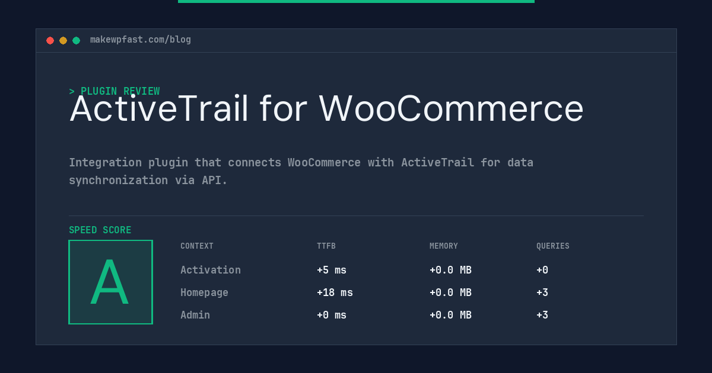Click the 'MEMORY' column header
The image size is (712, 373).
(444, 246)
